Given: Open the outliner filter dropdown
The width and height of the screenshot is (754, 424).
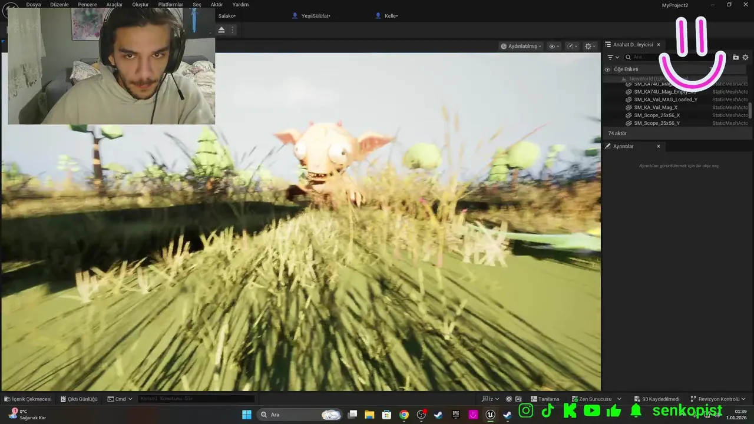Looking at the screenshot, I should click(x=613, y=57).
